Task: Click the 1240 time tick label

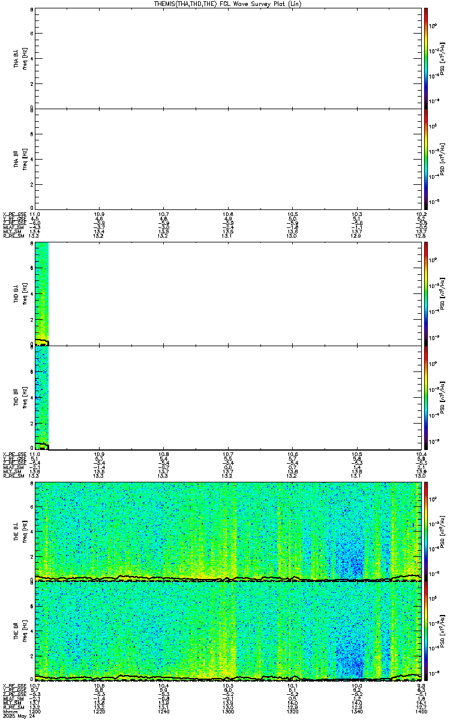Action: 163,710
